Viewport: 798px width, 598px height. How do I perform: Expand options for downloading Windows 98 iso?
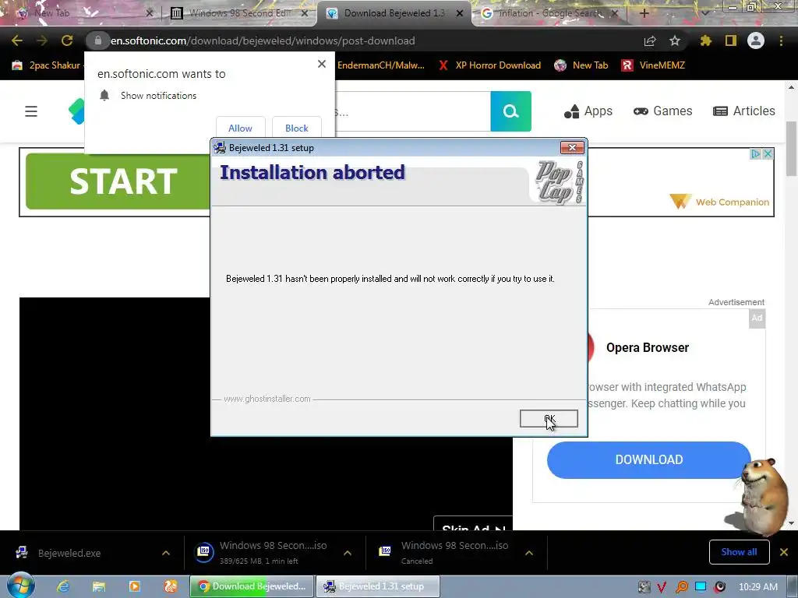coord(348,553)
